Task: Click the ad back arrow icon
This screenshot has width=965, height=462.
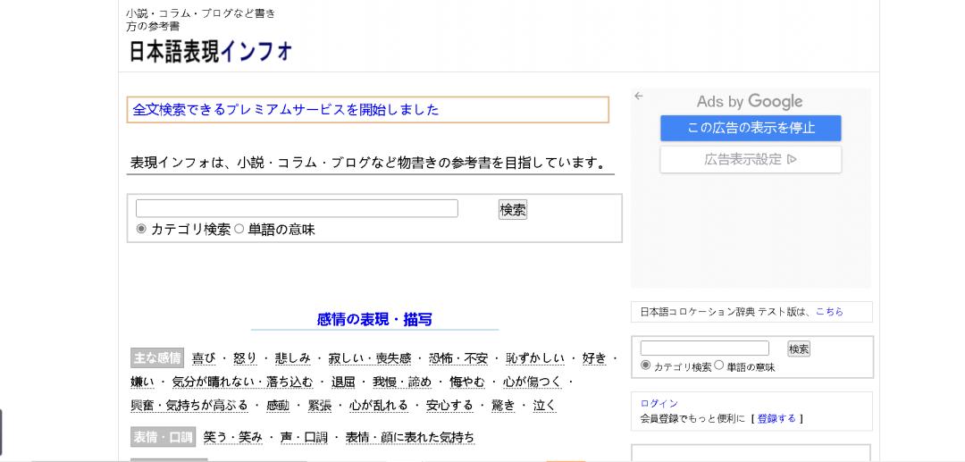Action: tap(638, 97)
